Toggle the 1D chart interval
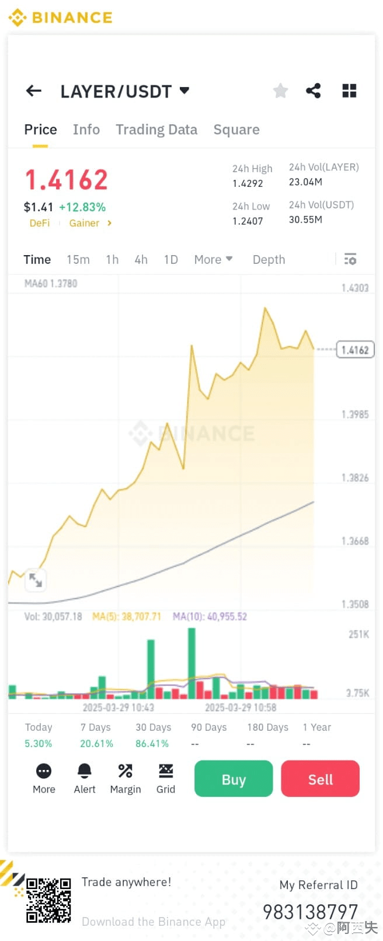The image size is (383, 941). pos(170,259)
